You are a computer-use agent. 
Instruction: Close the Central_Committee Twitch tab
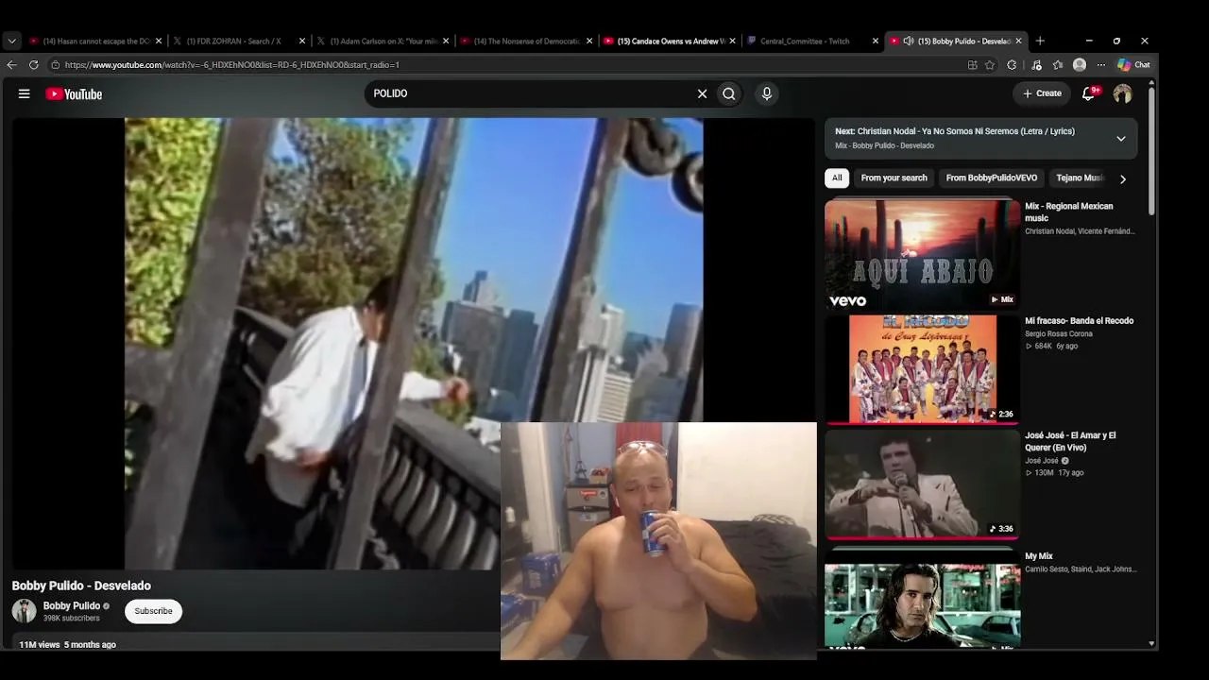click(876, 41)
